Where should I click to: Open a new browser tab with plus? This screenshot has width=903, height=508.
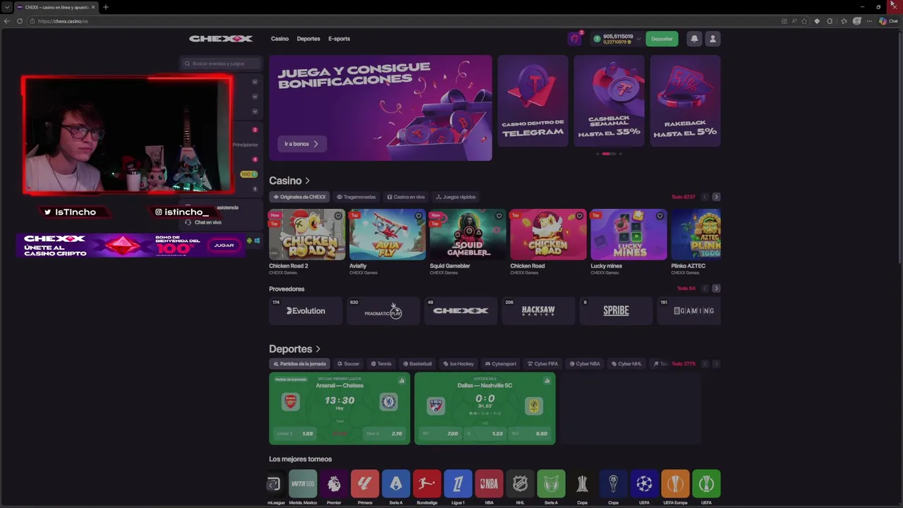click(105, 7)
